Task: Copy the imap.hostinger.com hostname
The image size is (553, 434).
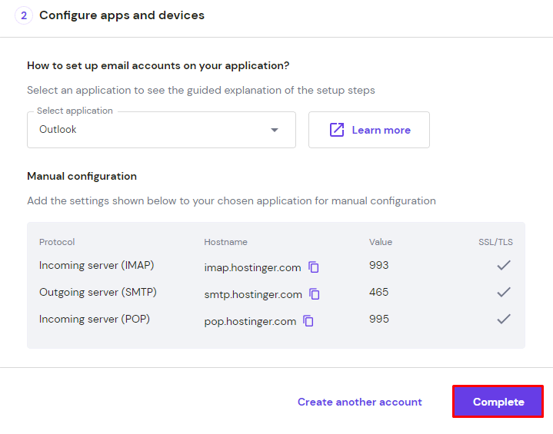Action: pos(314,267)
